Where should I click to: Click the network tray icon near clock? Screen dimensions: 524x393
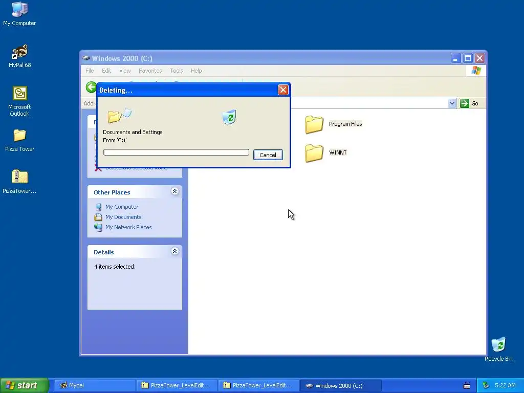click(486, 385)
